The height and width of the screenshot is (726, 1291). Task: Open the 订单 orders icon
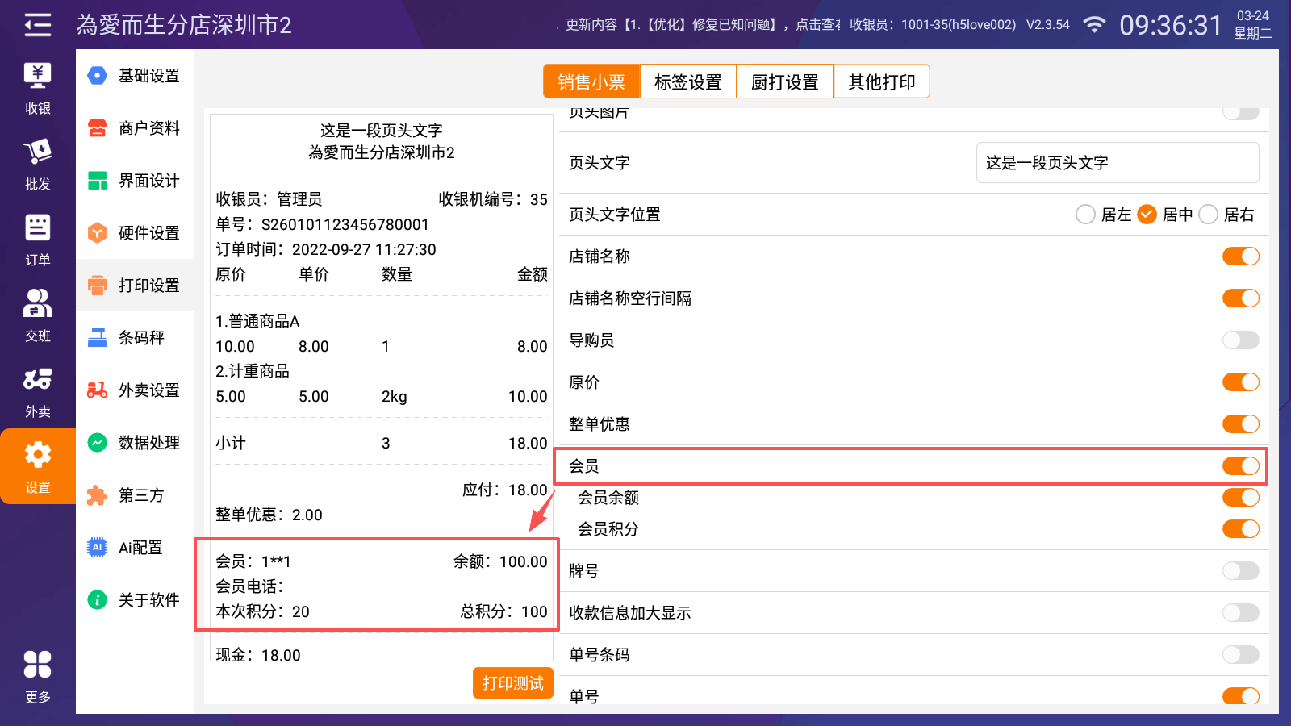click(x=37, y=240)
